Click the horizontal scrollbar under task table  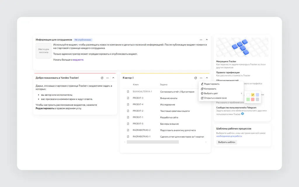[x=153, y=142]
